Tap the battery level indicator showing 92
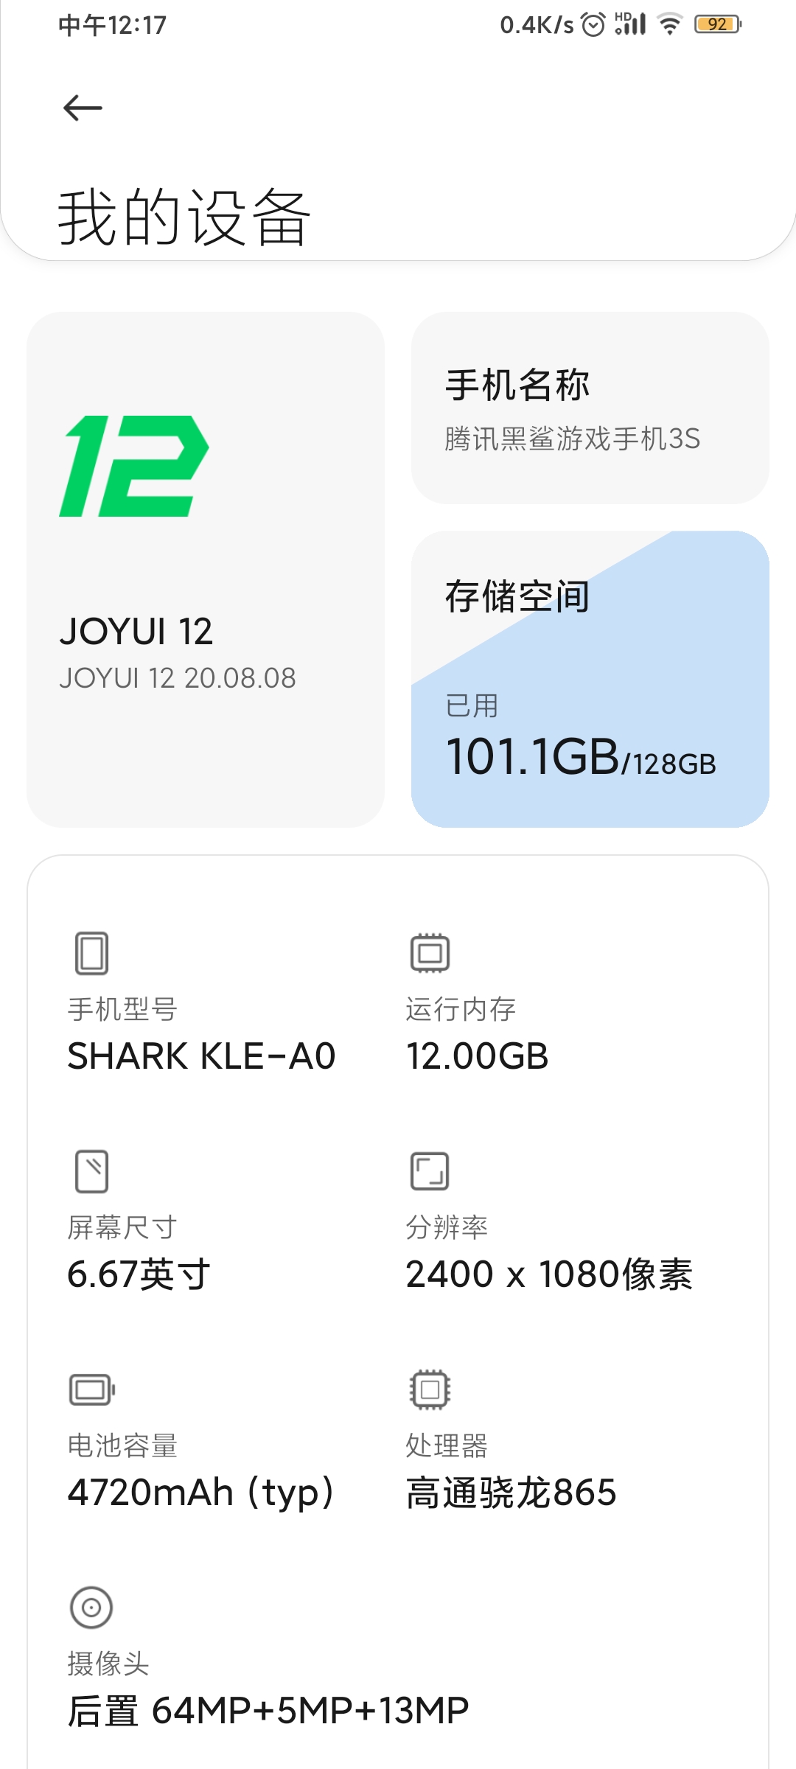Screen dimensions: 796x1769 [x=717, y=25]
